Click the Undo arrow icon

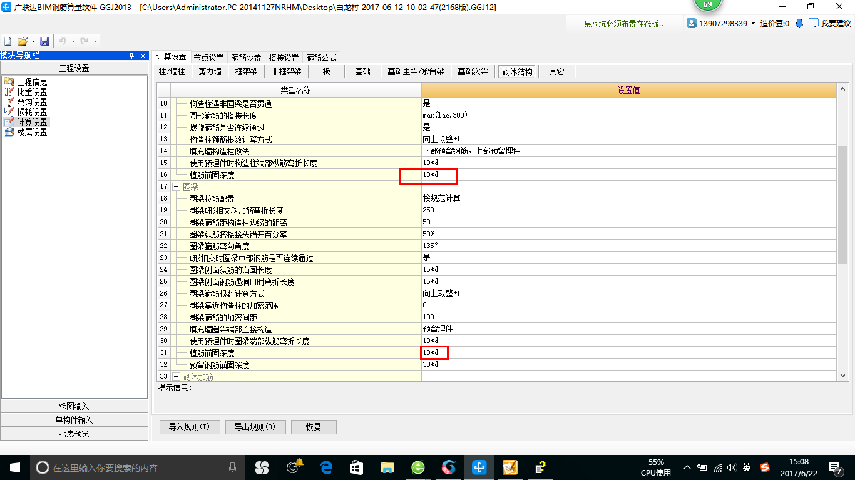(x=63, y=41)
